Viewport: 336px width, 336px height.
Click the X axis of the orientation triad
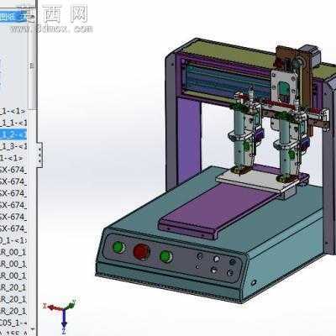coord(53,307)
